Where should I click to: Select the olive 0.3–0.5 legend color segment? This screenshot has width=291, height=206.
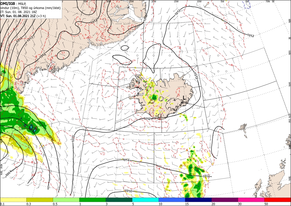(x=40, y=200)
